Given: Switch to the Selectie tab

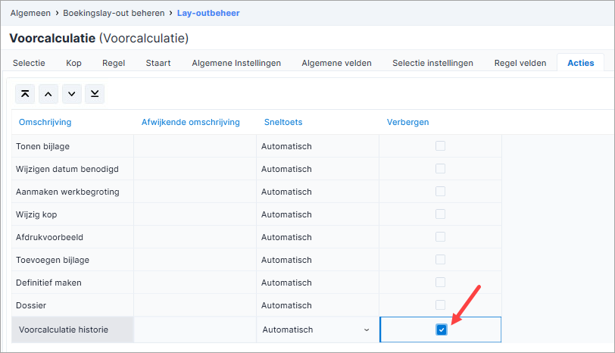Looking at the screenshot, I should tap(29, 63).
